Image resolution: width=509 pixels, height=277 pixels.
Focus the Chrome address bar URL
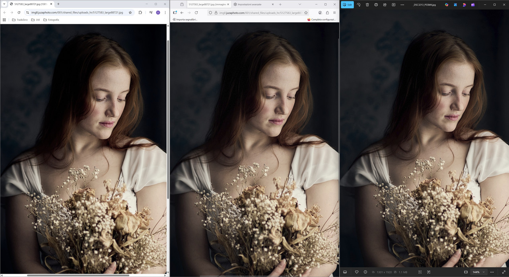[x=77, y=12]
